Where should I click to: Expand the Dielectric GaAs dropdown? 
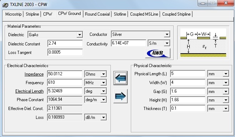[x=80, y=35]
